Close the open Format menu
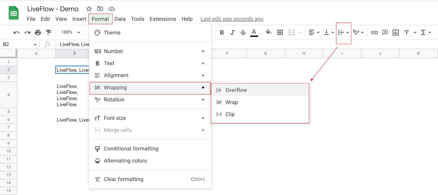438x195 pixels. point(100,19)
